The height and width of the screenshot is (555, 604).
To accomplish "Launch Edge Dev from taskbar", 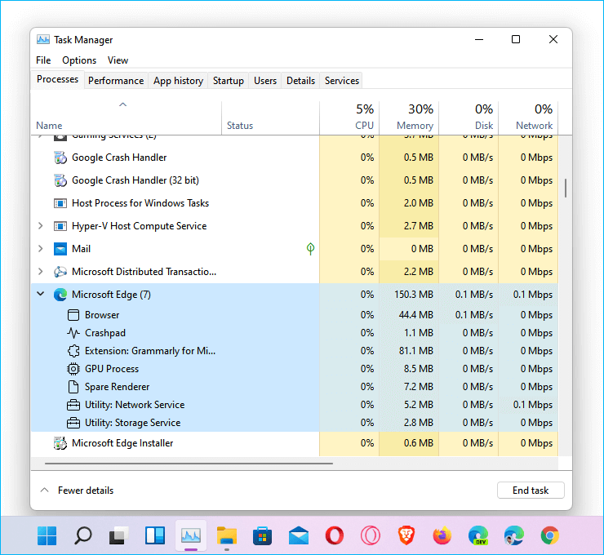I will point(478,535).
